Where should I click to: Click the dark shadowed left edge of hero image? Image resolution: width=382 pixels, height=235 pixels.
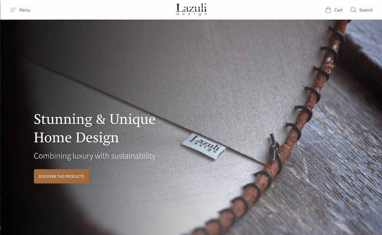[10, 122]
